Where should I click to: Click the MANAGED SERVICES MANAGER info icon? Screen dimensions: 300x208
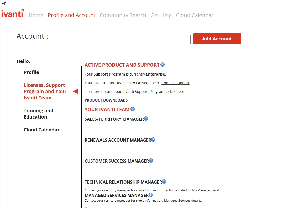coord(151,195)
